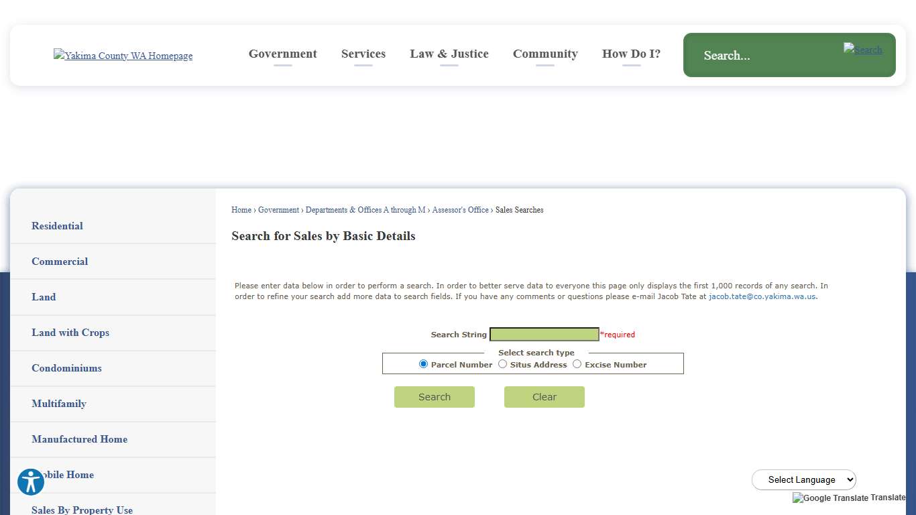Open the Law & Justice menu
The height and width of the screenshot is (515, 916).
449,54
